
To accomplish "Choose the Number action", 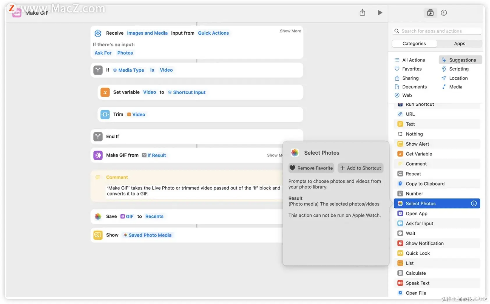I will pos(437,194).
